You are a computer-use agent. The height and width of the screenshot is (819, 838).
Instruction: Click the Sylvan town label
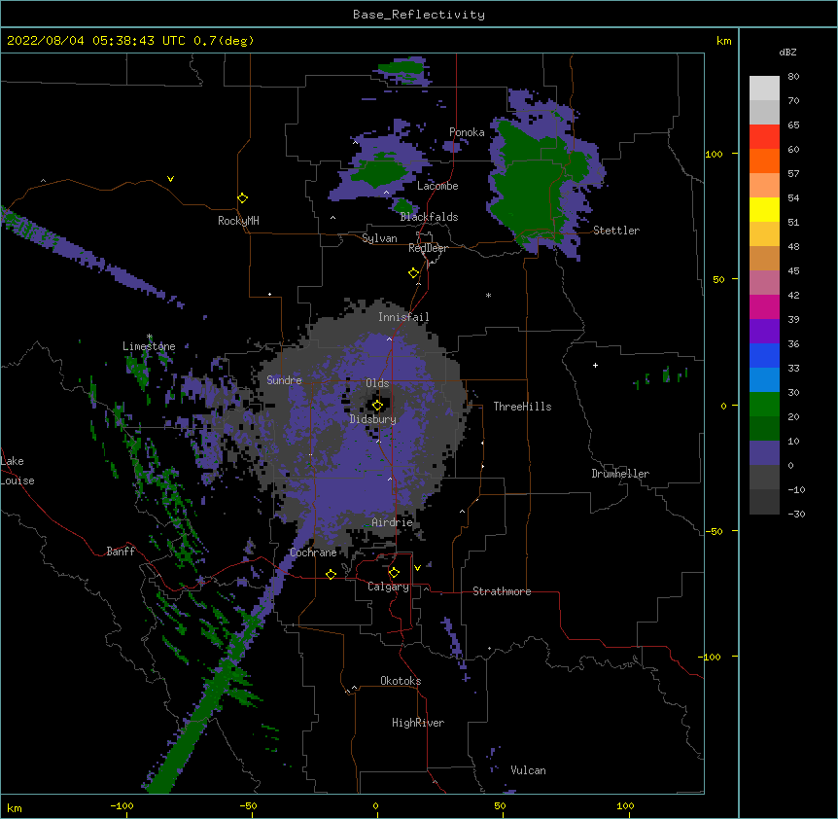(x=379, y=238)
